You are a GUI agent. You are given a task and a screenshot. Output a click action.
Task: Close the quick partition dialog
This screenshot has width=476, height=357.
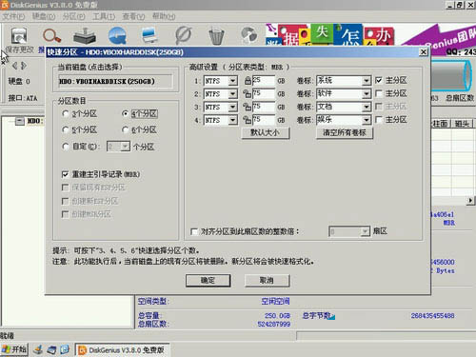click(x=424, y=52)
